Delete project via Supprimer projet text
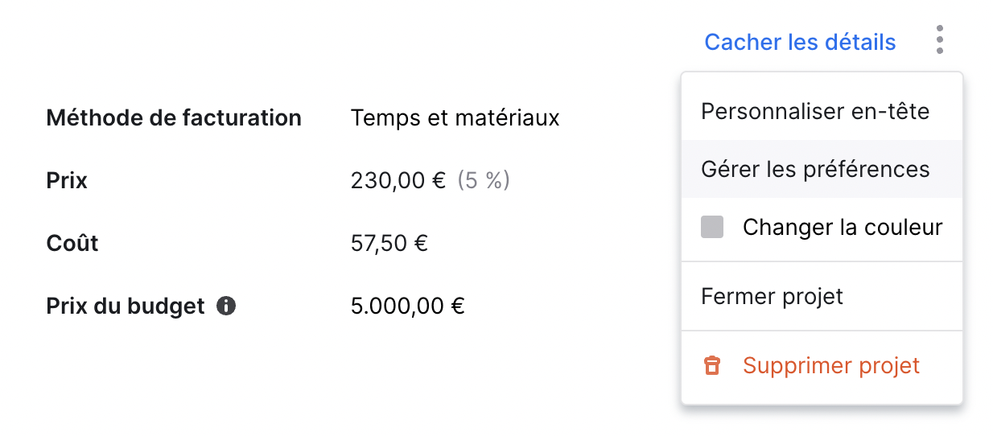This screenshot has width=993, height=436. [x=831, y=366]
